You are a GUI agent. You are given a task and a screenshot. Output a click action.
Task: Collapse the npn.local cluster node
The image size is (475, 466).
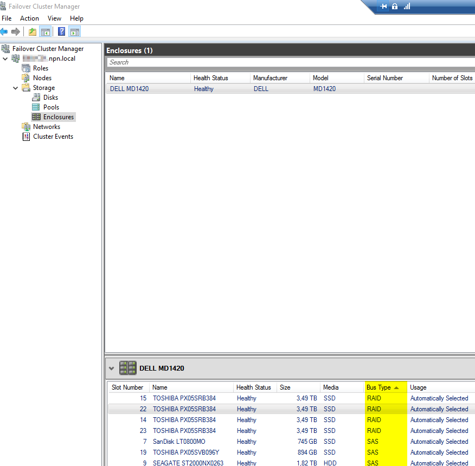pos(5,59)
